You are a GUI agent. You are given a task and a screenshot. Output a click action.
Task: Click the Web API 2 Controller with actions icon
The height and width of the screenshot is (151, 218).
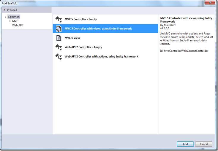[59, 57]
